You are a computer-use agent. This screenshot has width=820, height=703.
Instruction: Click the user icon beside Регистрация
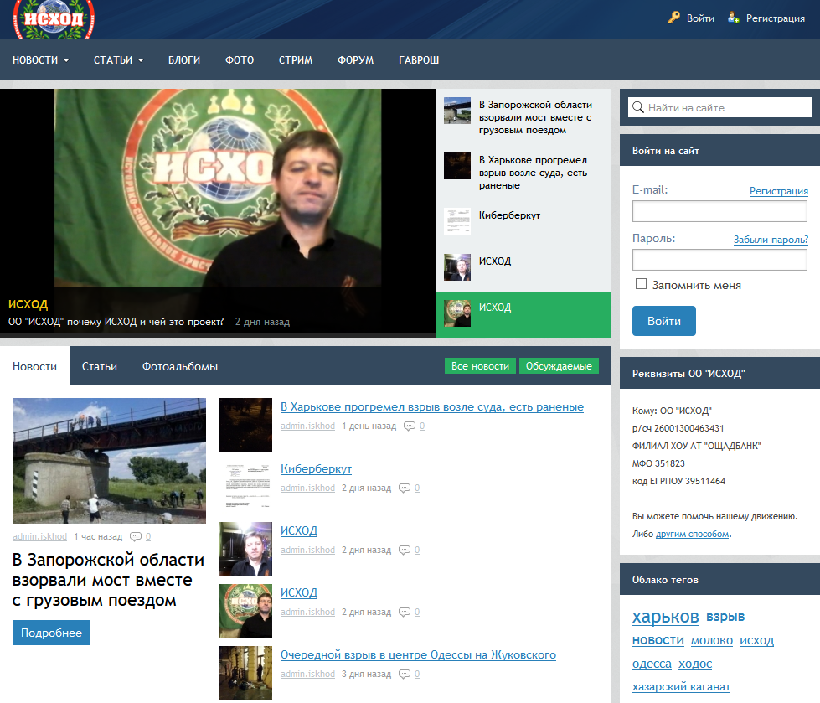733,18
